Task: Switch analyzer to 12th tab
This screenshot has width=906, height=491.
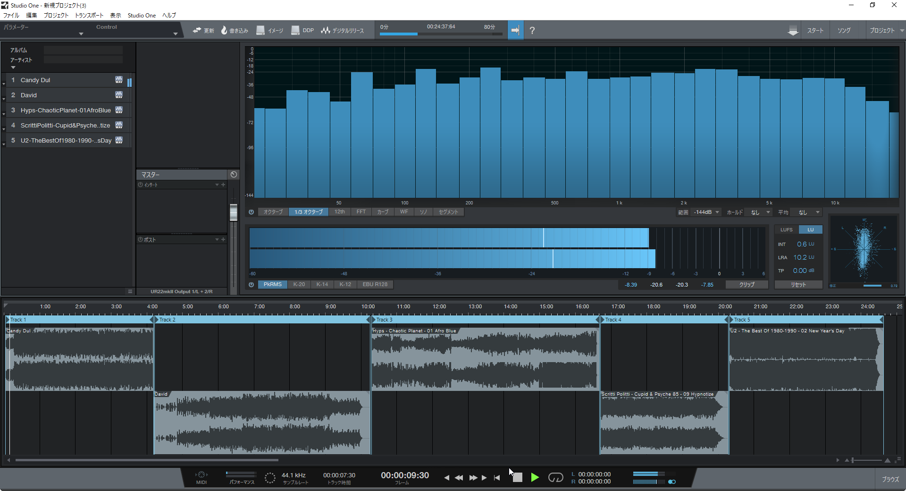Action: [340, 212]
